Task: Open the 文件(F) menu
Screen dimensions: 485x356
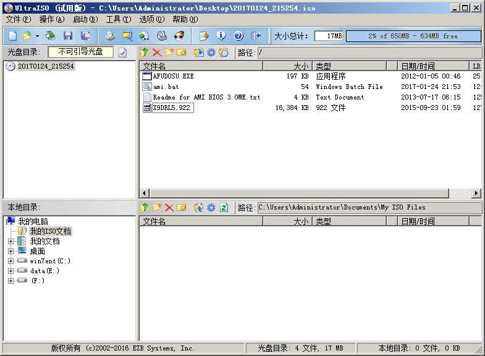Action: coord(19,20)
